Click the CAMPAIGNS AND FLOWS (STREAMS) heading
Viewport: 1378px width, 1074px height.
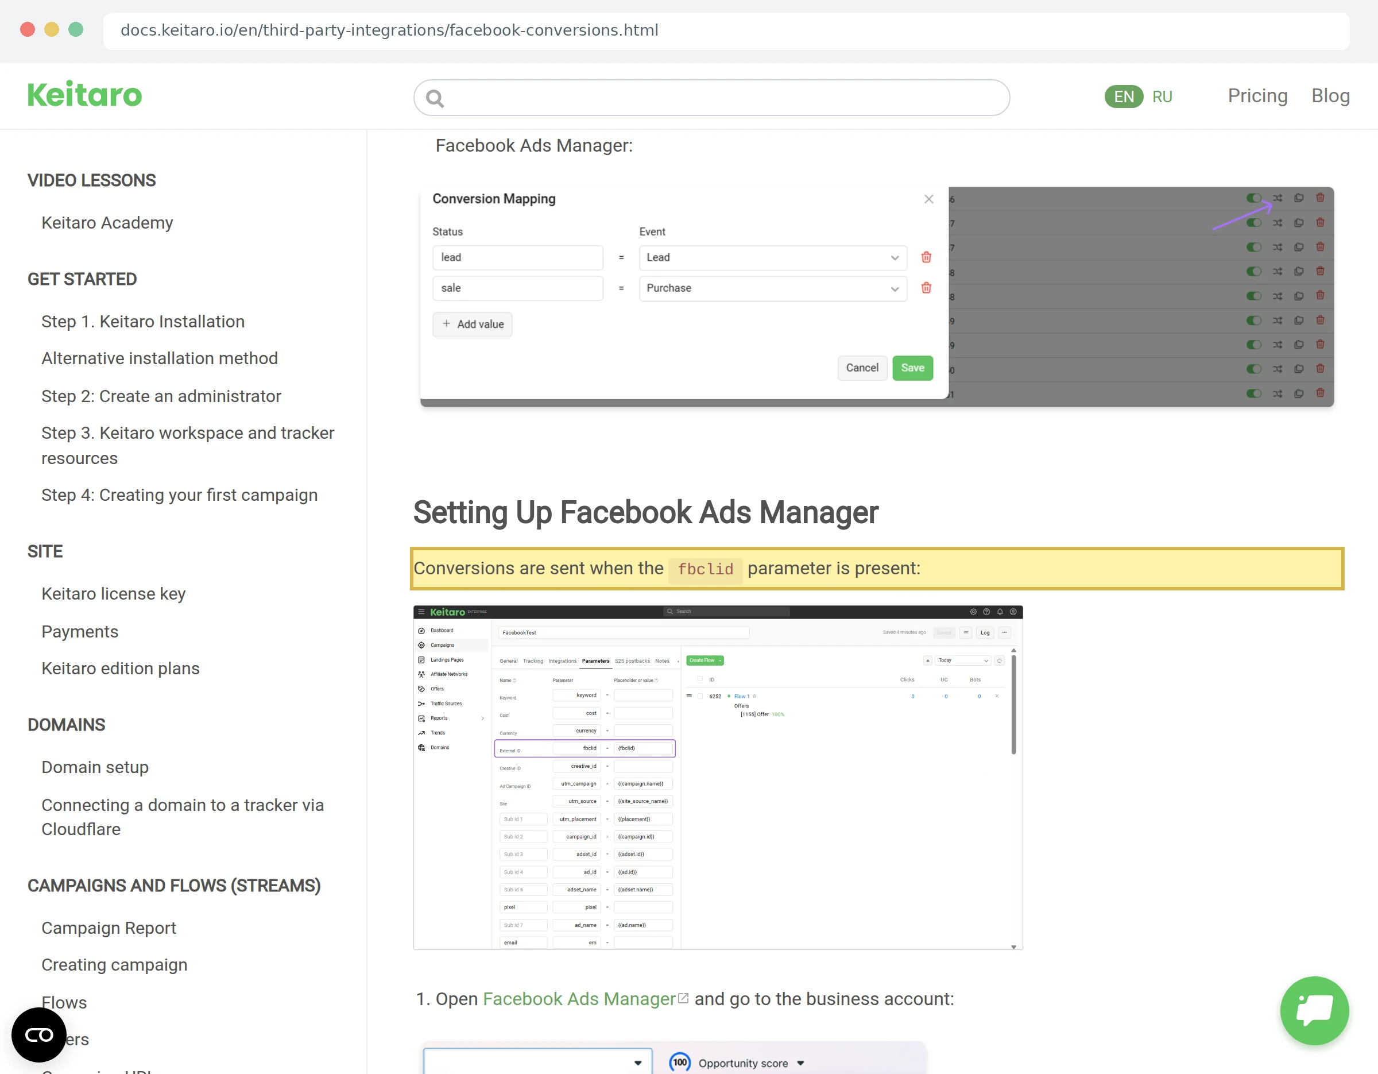pyautogui.click(x=174, y=886)
